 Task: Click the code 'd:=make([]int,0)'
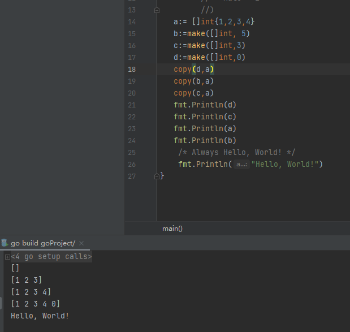[x=209, y=57]
